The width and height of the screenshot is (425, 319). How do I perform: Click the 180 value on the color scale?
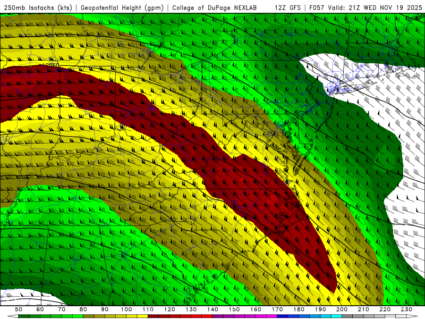[x=299, y=309]
